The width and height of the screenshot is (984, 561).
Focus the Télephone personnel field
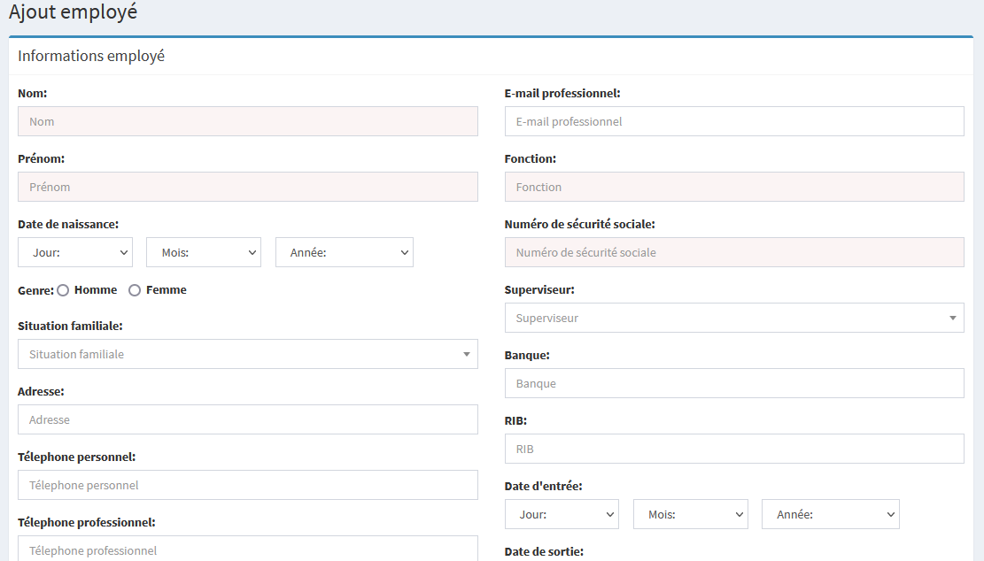[247, 485]
